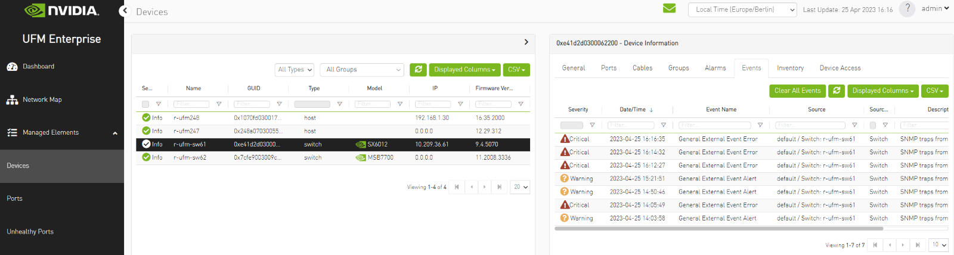Viewport: 954px width, 255px height.
Task: Refresh the devices table
Action: pyautogui.click(x=418, y=70)
